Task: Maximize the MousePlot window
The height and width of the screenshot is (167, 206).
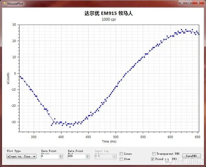Action: coord(189,3)
